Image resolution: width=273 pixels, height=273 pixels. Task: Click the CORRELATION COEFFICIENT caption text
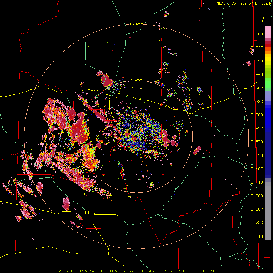coord(89,271)
